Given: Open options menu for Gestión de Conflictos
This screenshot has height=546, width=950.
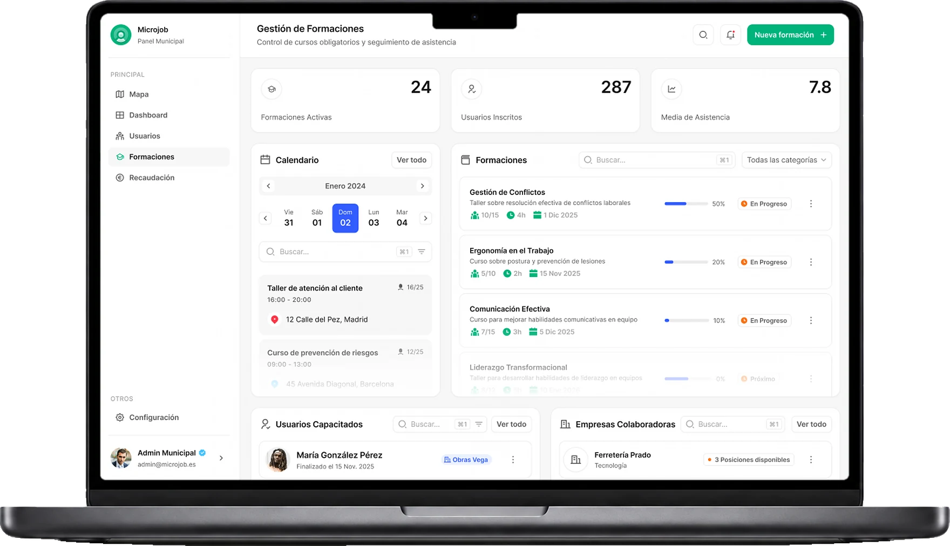Looking at the screenshot, I should (811, 204).
